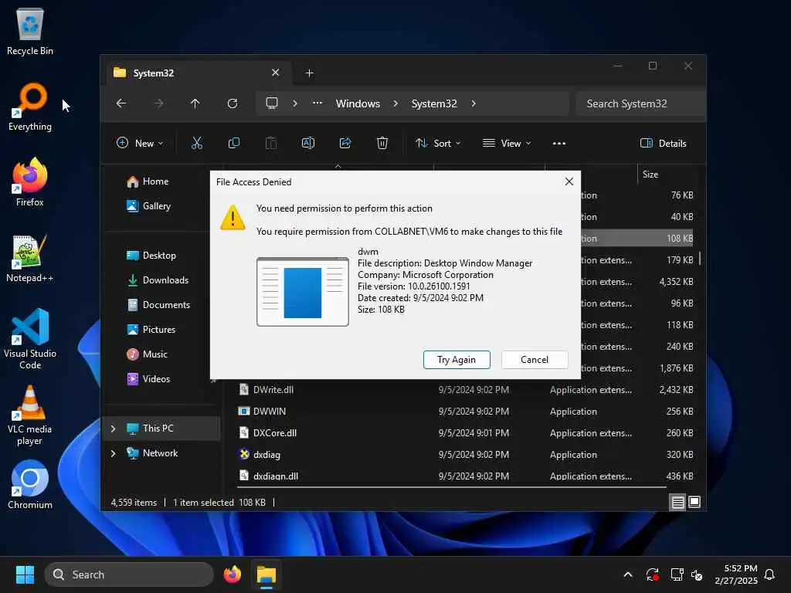Click the forward navigation arrow
The image size is (791, 593).
pyautogui.click(x=158, y=103)
